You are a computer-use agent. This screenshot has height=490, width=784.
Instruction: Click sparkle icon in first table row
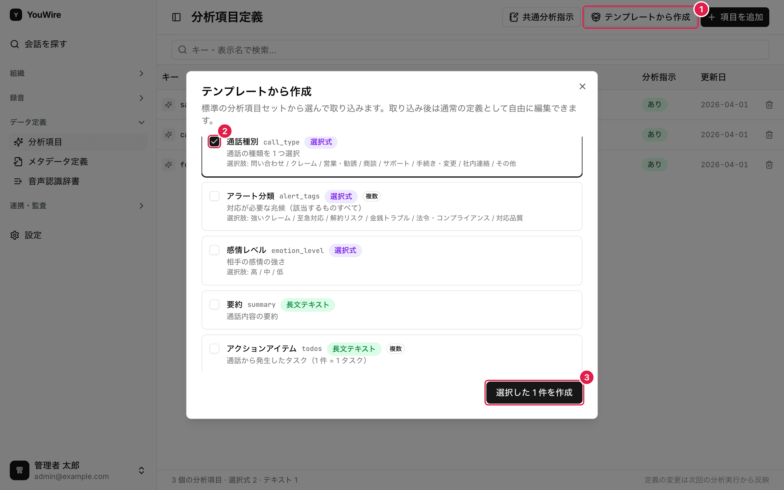click(168, 105)
